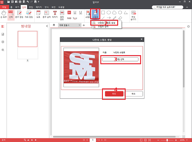Collapse the 썸네일 panel with arrow
Image resolution: width=192 pixels, height=142 pixels.
[x=47, y=26]
